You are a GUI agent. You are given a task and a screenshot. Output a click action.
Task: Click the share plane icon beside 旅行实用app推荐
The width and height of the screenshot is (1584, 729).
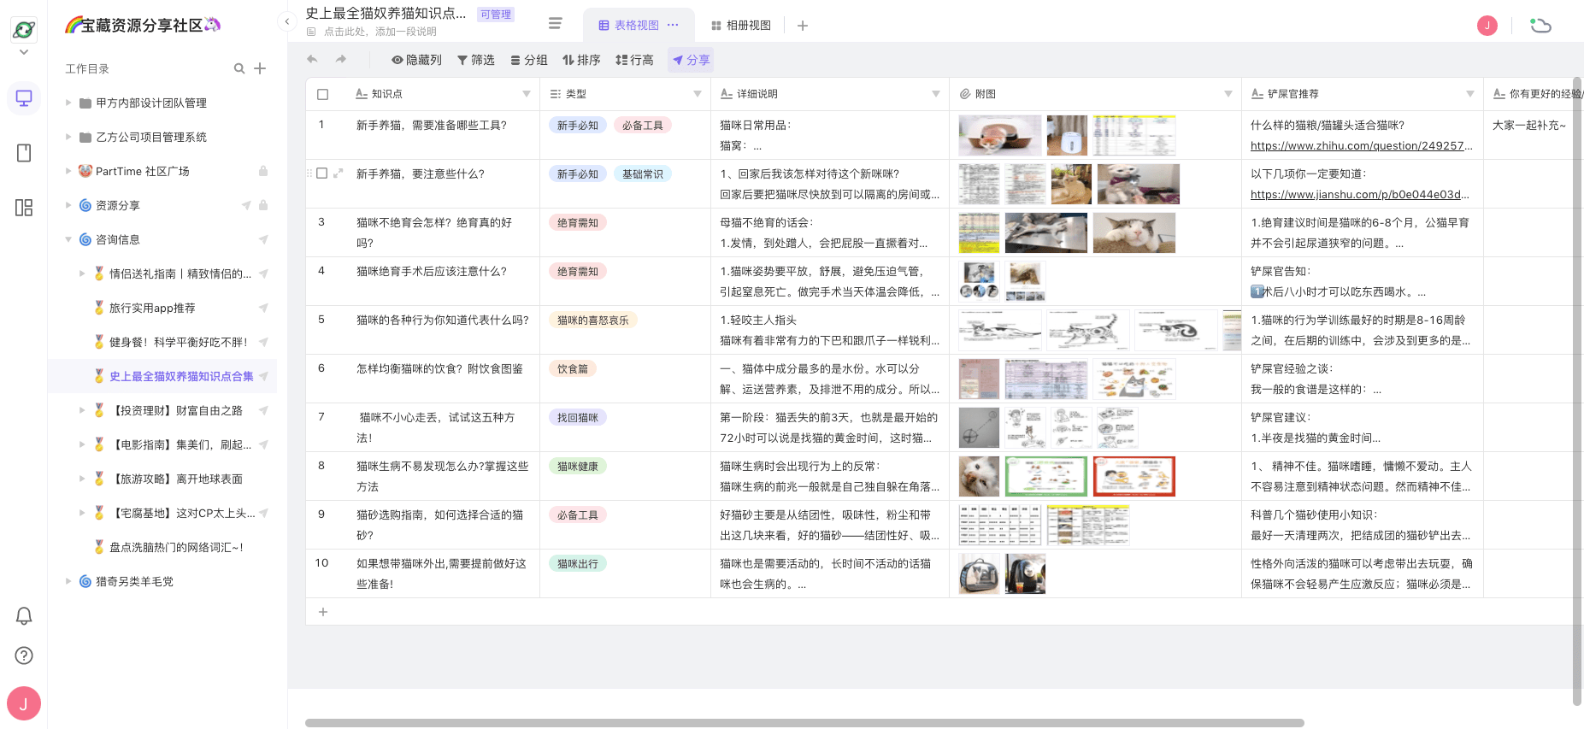[263, 308]
